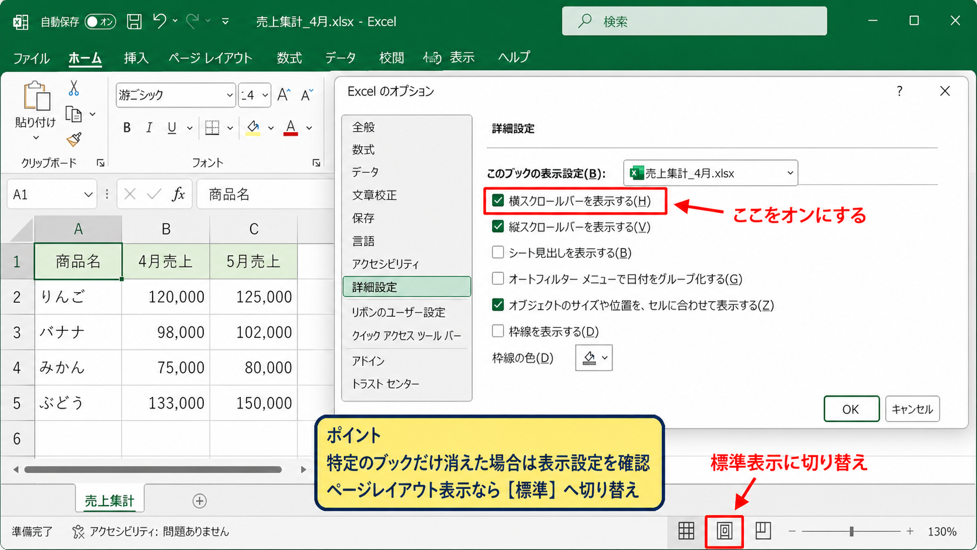Viewport: 977px width, 550px height.
Task: Toggle Bold formatting
Action: [127, 128]
